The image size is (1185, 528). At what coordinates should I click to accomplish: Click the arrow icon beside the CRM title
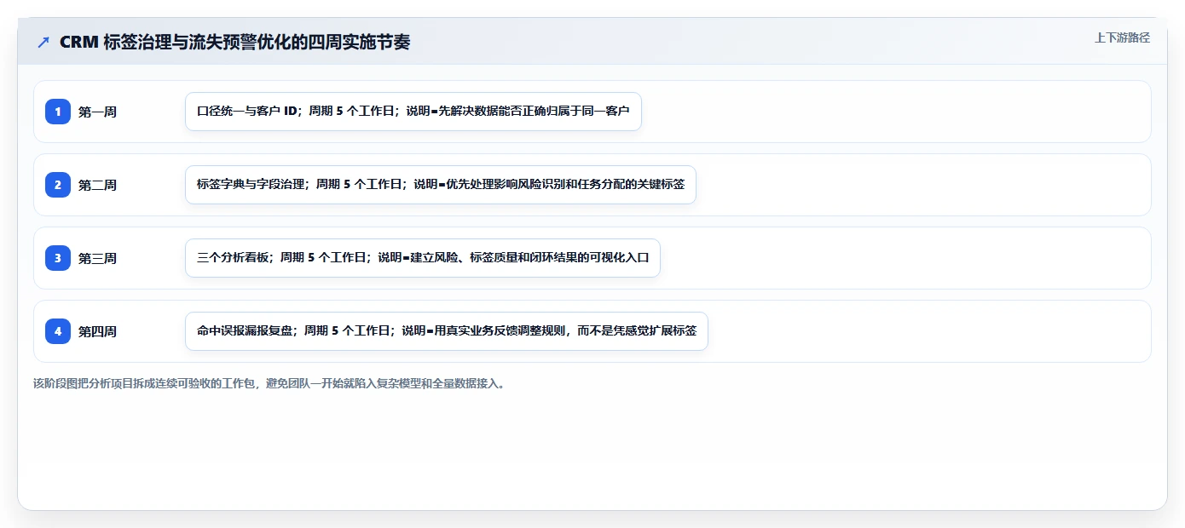pos(43,42)
